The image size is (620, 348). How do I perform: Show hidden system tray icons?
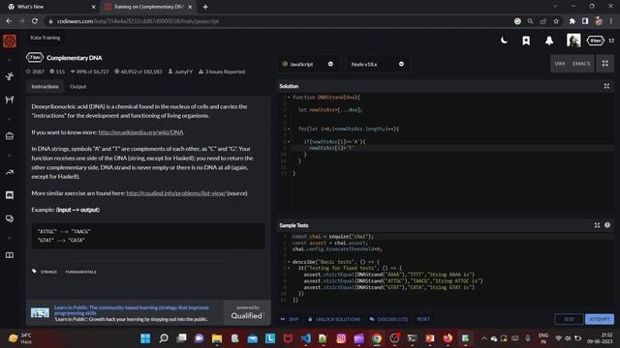pos(484,338)
